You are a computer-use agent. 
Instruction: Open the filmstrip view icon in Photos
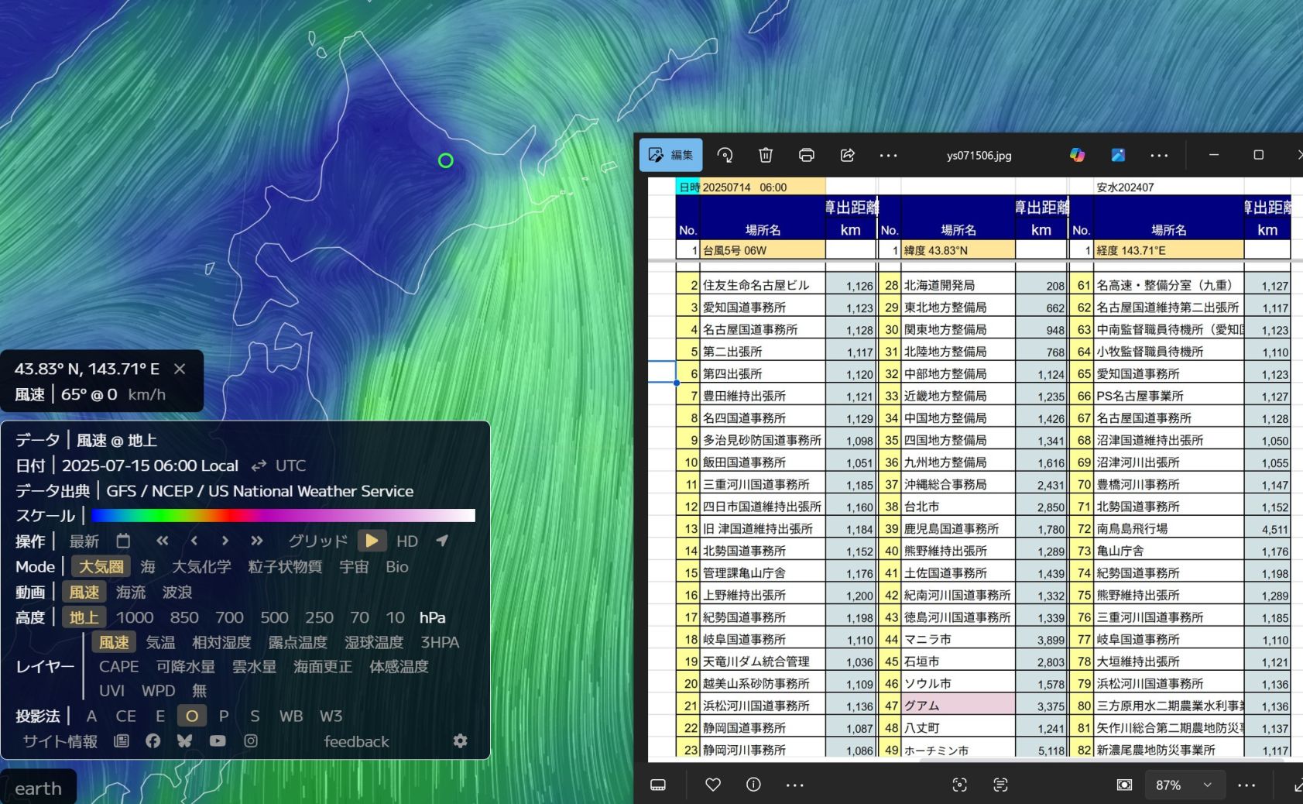pyautogui.click(x=658, y=785)
